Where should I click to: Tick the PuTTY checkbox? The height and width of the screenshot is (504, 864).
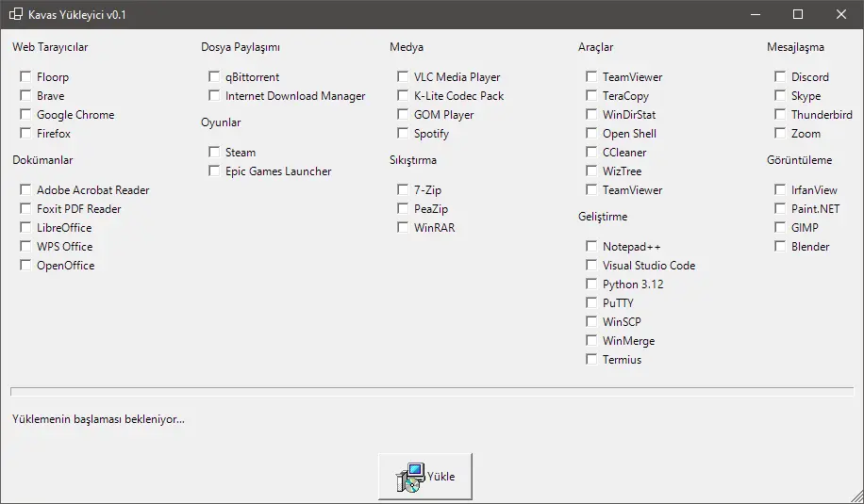[591, 302]
